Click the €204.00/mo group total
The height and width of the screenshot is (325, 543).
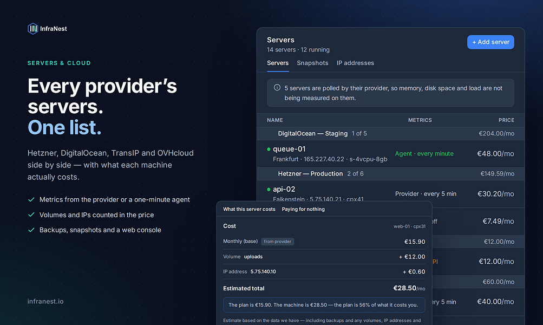point(496,133)
